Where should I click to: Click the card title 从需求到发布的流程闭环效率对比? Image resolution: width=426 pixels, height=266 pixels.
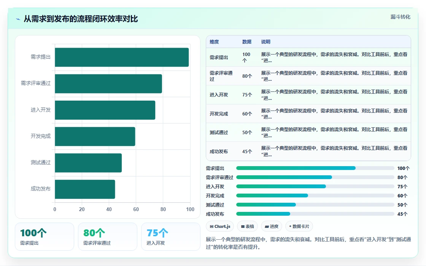[x=81, y=19]
